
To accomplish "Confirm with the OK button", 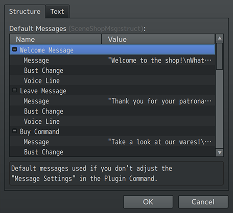I will (x=148, y=202).
